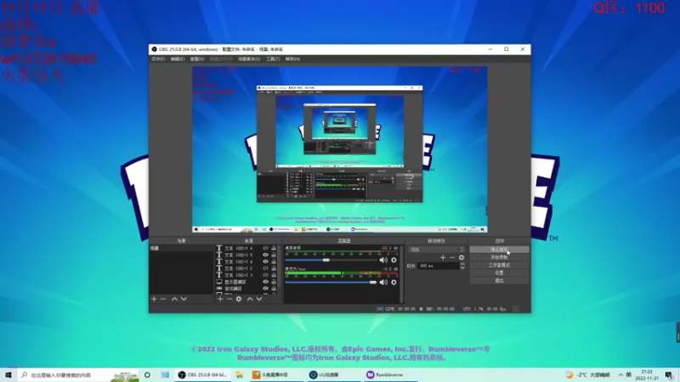Select the 显示器捕获 source row
The image size is (680, 382).
(x=246, y=282)
